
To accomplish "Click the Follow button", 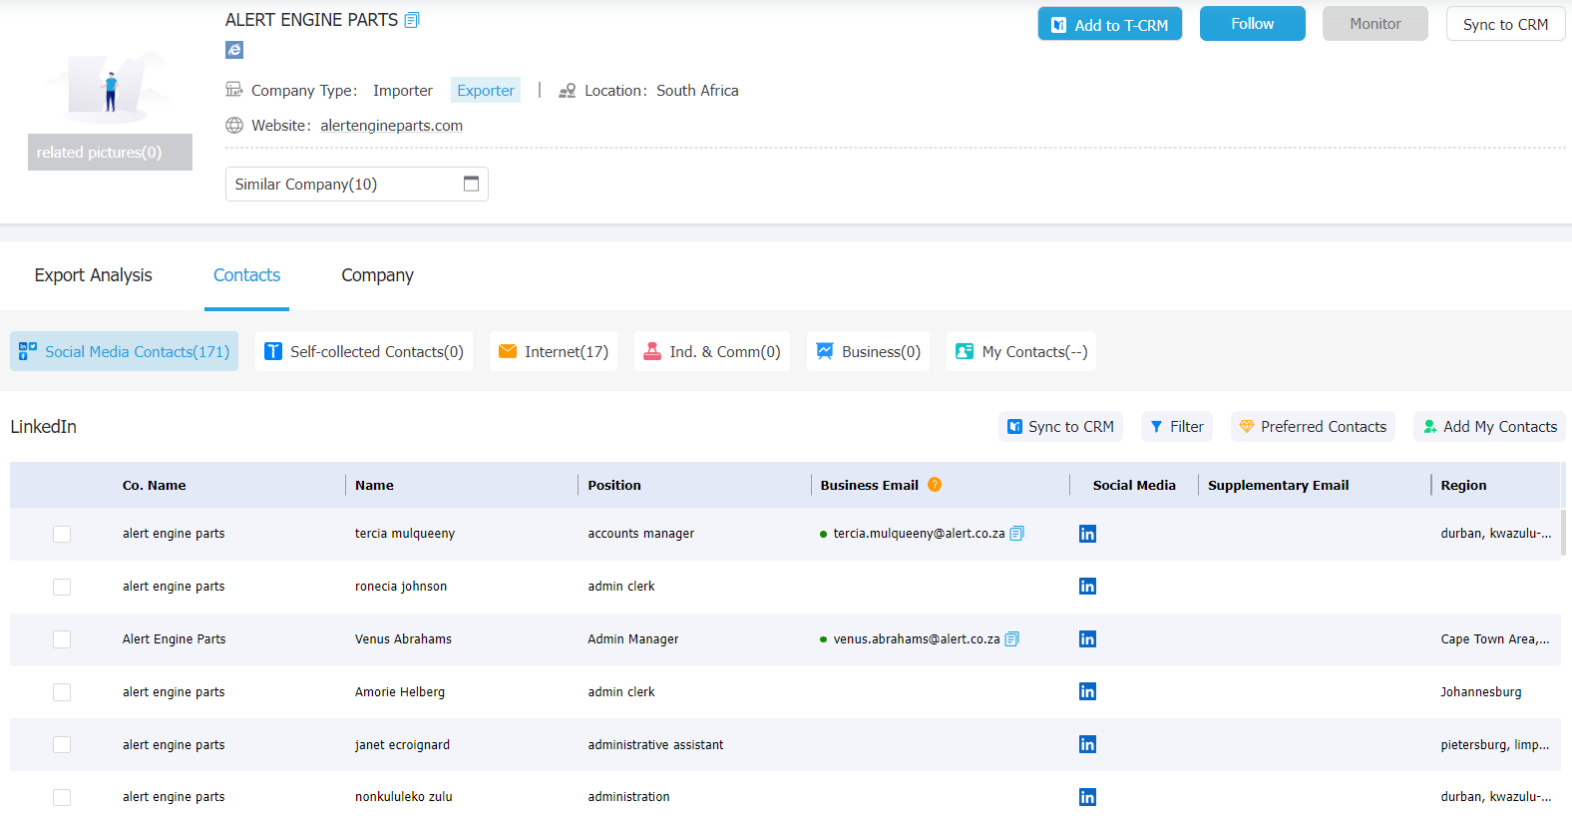I will 1253,24.
